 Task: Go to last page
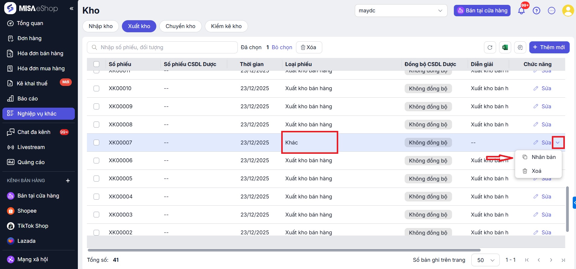(x=563, y=260)
